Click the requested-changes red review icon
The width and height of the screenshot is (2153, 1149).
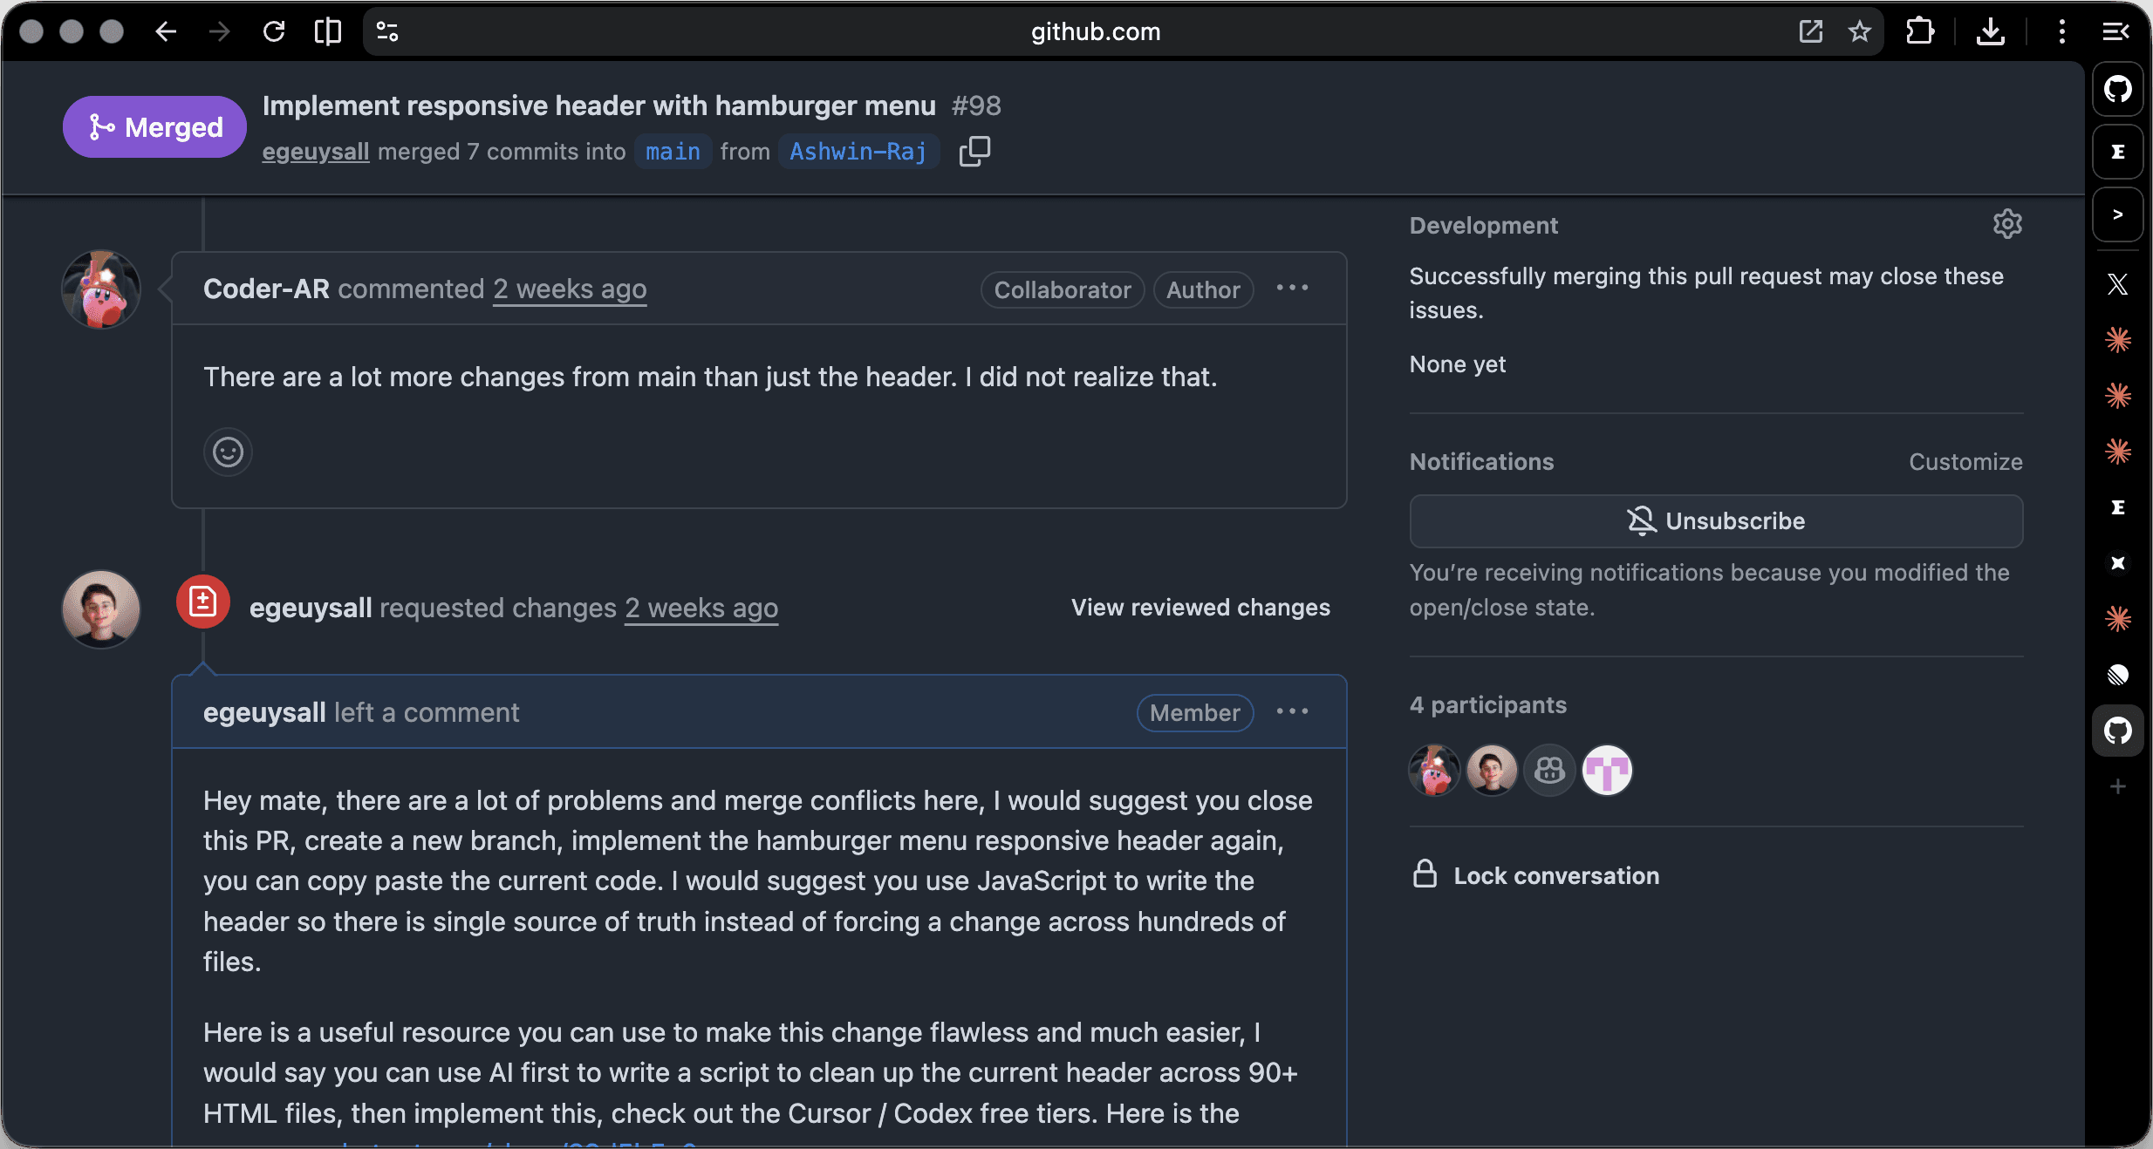[202, 602]
